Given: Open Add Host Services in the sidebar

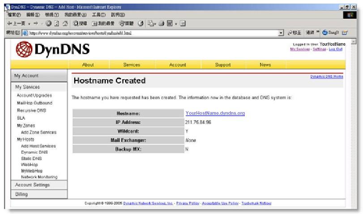Looking at the screenshot, I should coord(38,146).
